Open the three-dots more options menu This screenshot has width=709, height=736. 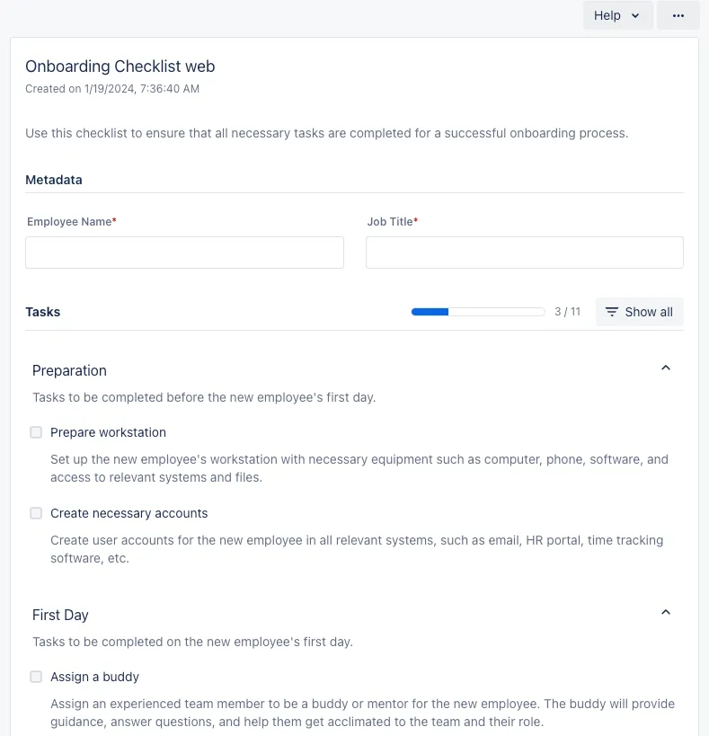678,15
